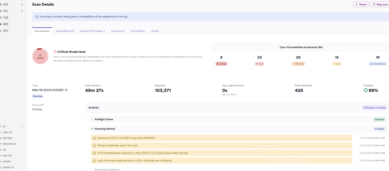Switch to the Scan Statistics tab
The height and width of the screenshot is (171, 389).
[x=138, y=31]
